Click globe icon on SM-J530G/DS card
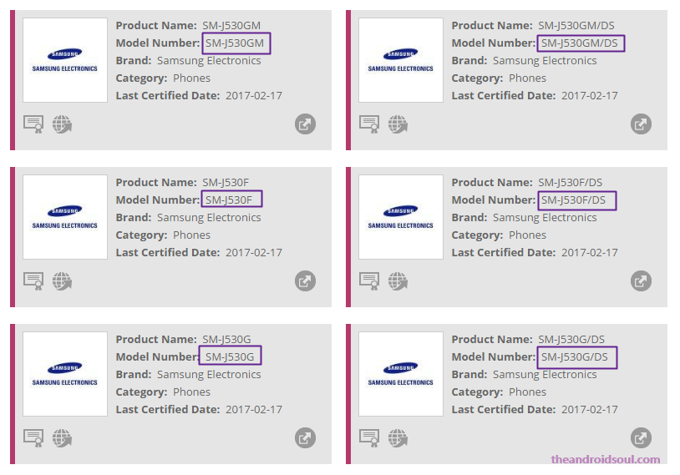680x475 pixels. point(398,437)
